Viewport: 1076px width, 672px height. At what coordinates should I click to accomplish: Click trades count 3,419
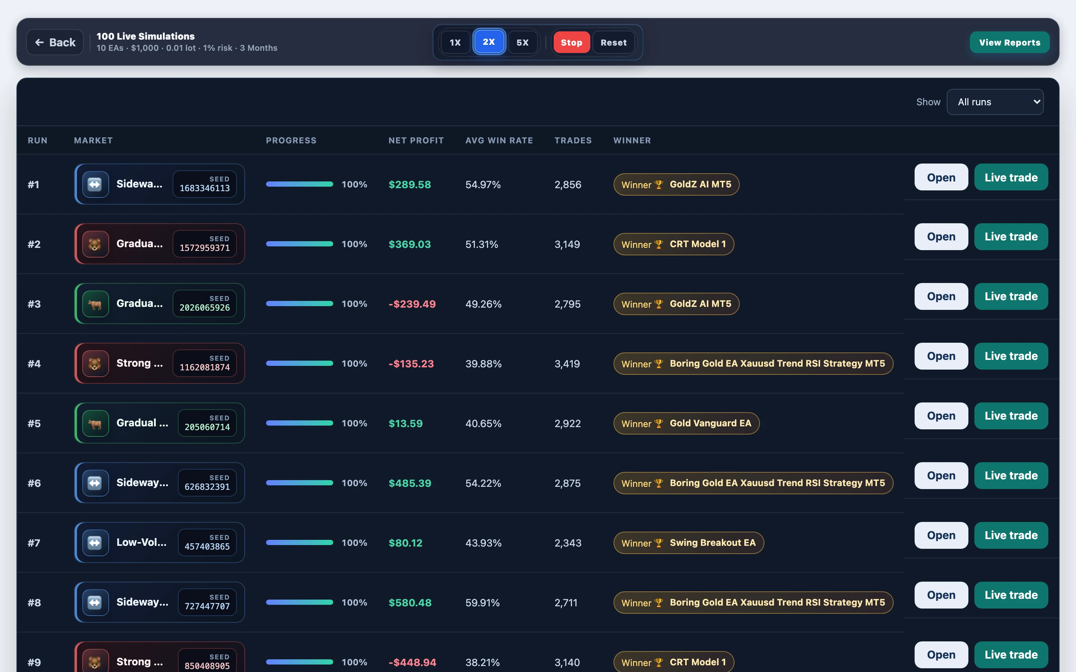pos(568,364)
